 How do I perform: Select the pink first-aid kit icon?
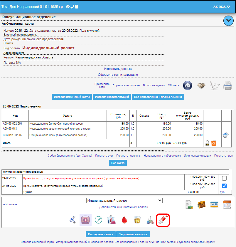85,220
